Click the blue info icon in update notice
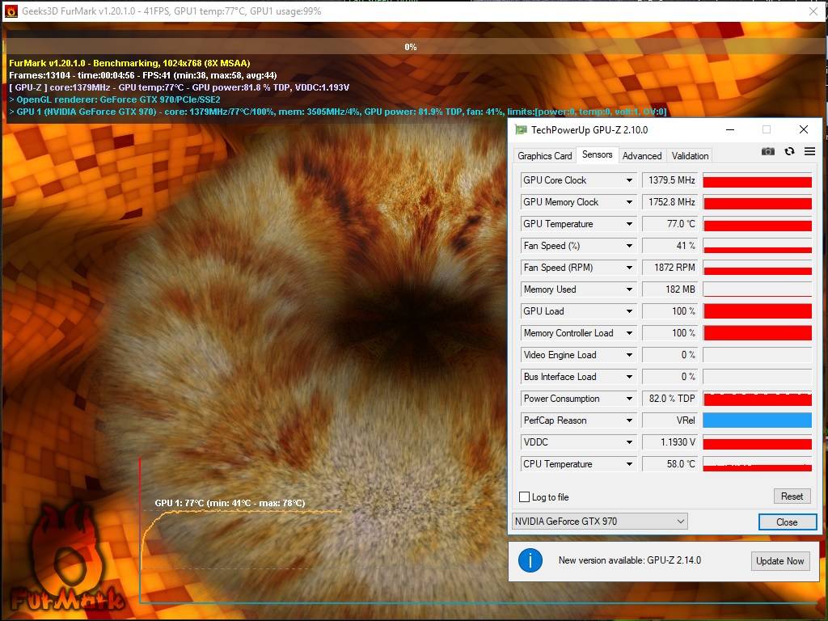This screenshot has height=621, width=828. coord(530,560)
